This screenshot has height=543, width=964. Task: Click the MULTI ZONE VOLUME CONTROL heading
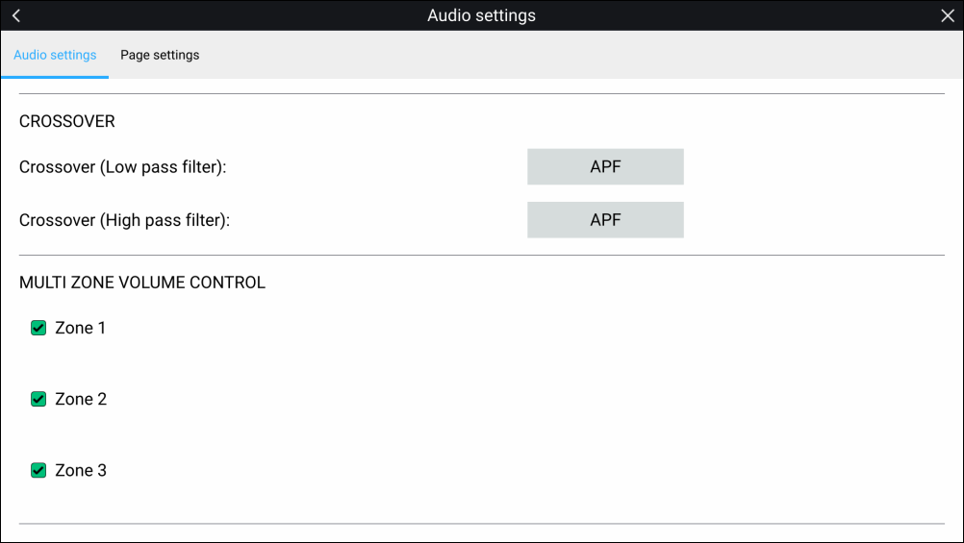[x=142, y=283]
